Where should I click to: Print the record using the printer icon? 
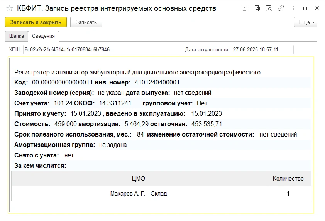tap(257, 8)
